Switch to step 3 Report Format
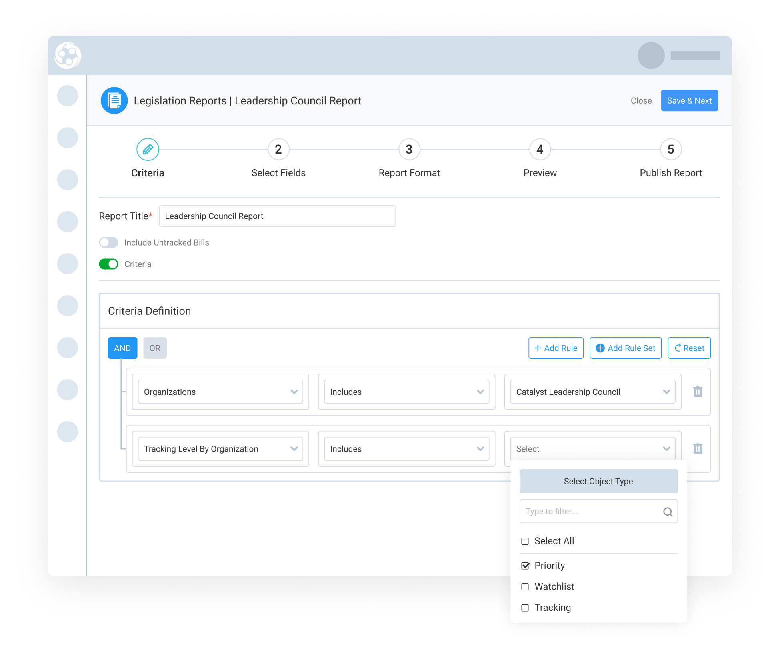The image size is (780, 660). coord(409,149)
